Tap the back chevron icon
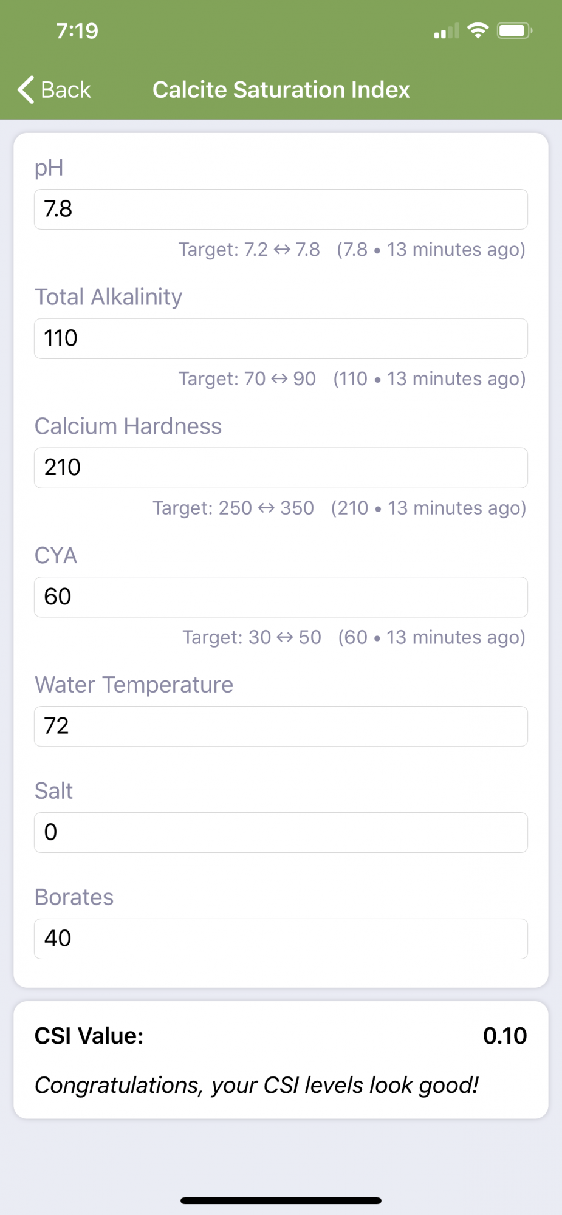 point(26,90)
